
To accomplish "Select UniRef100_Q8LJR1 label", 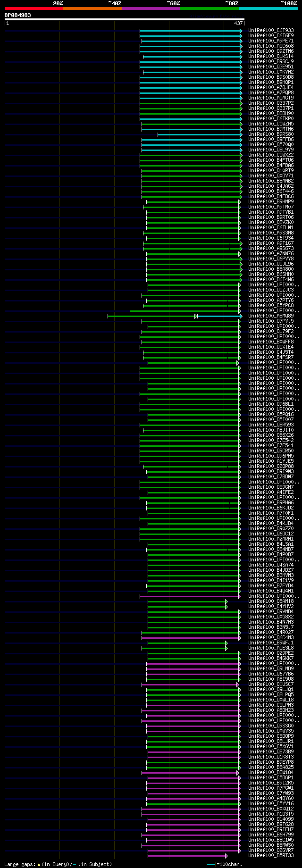I will pos(271,742).
